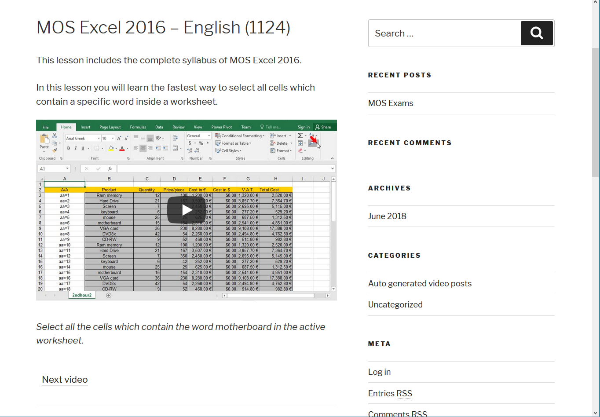Viewport: 600px width, 417px height.
Task: Click the Tell me lightbulb search box
Action: click(x=271, y=127)
